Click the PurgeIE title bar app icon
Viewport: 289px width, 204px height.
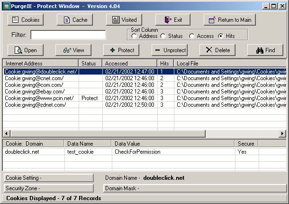(7, 6)
